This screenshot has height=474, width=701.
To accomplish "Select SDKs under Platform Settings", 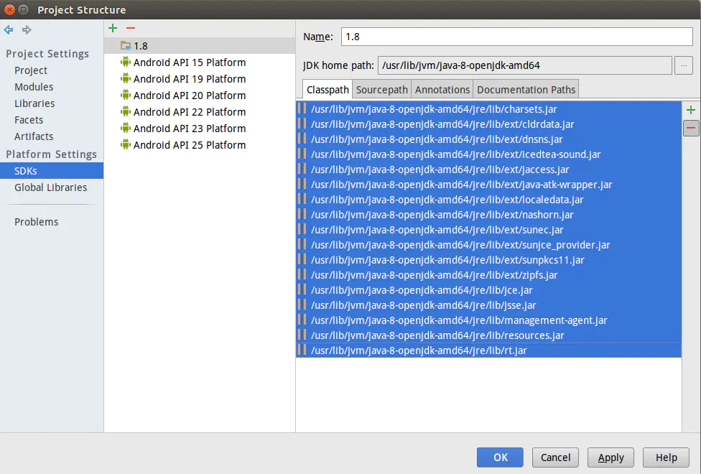I will coord(52,171).
